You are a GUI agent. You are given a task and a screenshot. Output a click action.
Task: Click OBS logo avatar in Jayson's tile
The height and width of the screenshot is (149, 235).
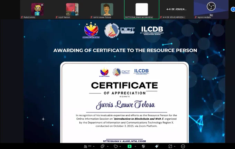pos(211,7)
